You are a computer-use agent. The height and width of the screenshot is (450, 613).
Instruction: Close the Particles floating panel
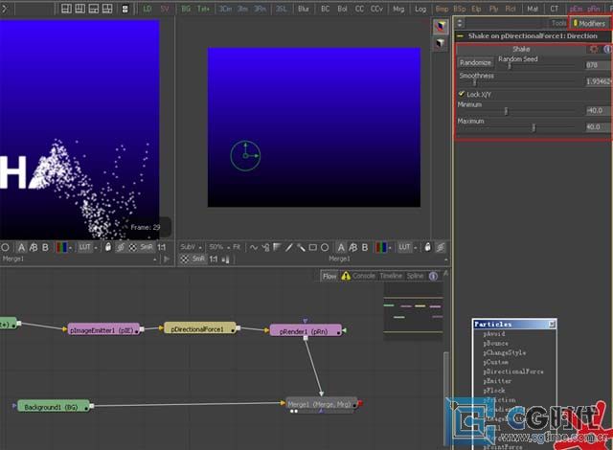coord(552,324)
